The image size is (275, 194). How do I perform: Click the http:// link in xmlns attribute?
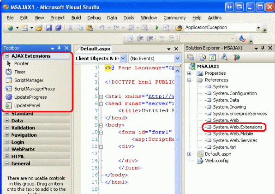pyautogui.click(x=161, y=97)
